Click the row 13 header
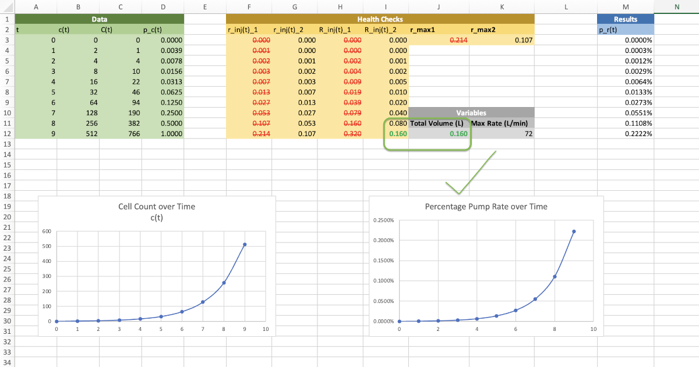This screenshot has height=367, width=699. (x=9, y=144)
